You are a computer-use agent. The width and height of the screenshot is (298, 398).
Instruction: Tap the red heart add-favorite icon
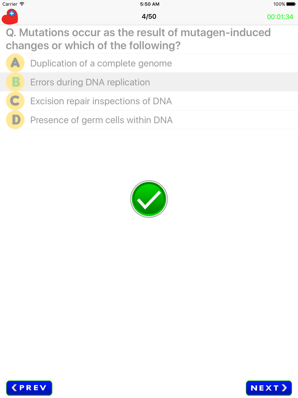(10, 17)
